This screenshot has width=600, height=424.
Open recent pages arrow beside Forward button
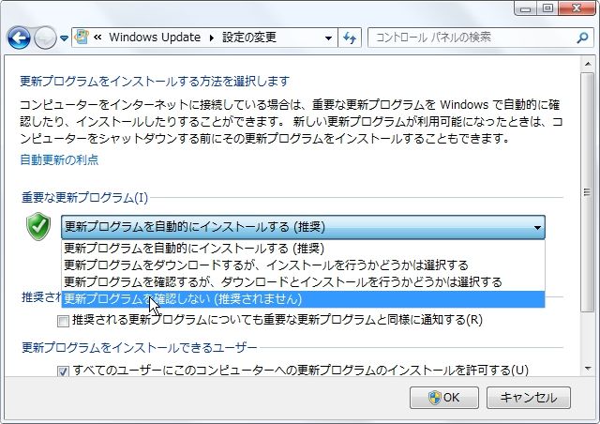click(64, 38)
